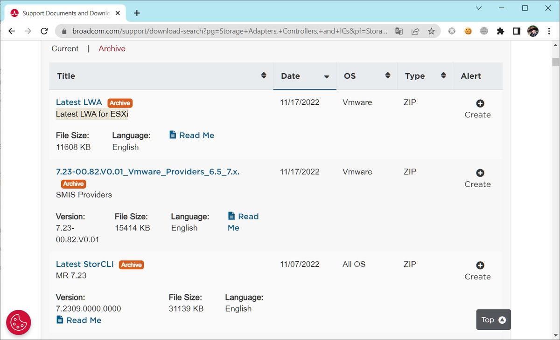Open the Read Me for Latest StorCLI
This screenshot has width=560, height=340.
[79, 320]
